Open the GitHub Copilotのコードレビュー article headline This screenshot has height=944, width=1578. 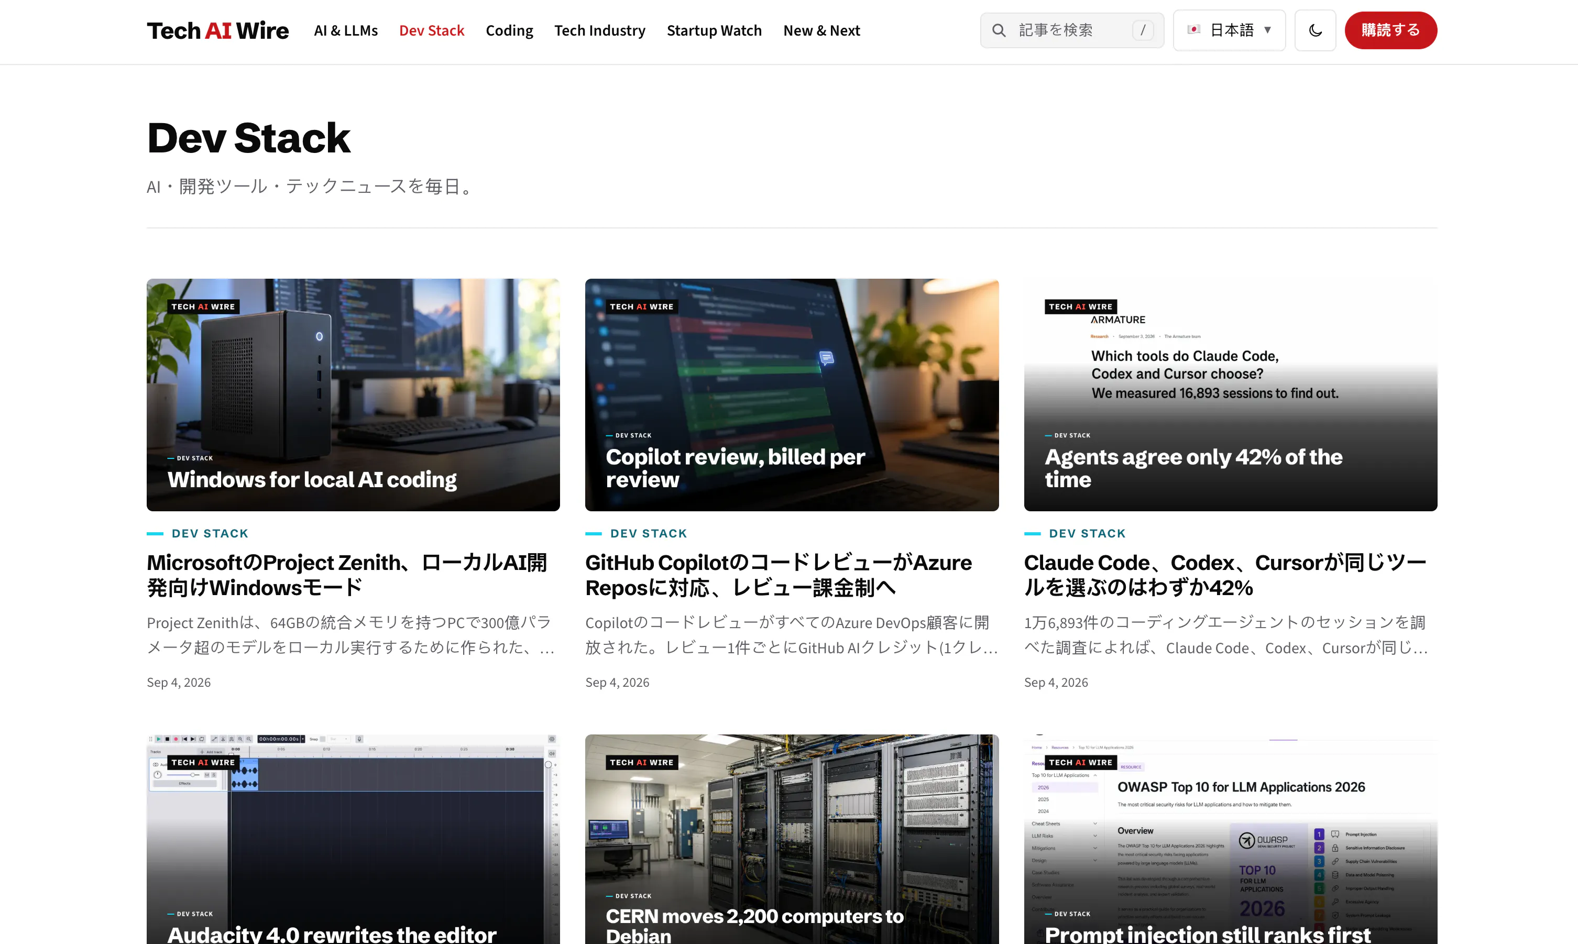779,575
